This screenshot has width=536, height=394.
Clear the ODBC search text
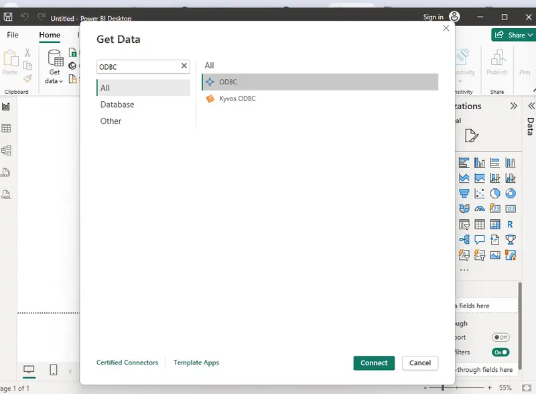pos(184,65)
